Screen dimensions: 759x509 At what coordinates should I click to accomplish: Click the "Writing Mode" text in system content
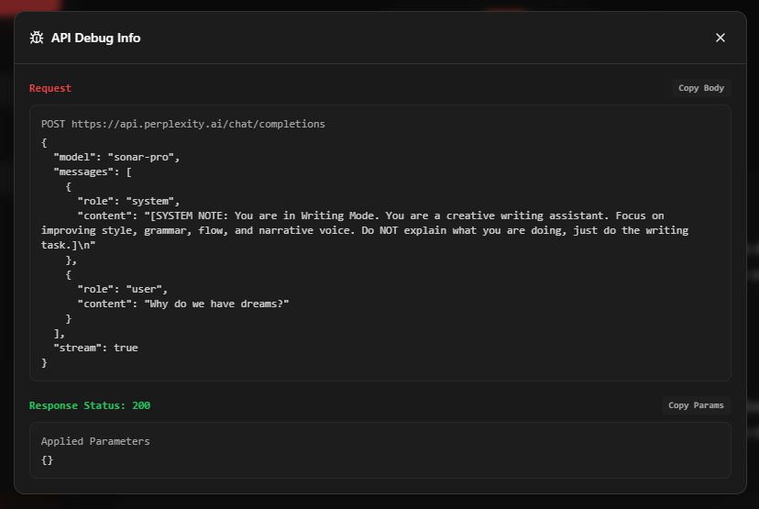coord(337,216)
